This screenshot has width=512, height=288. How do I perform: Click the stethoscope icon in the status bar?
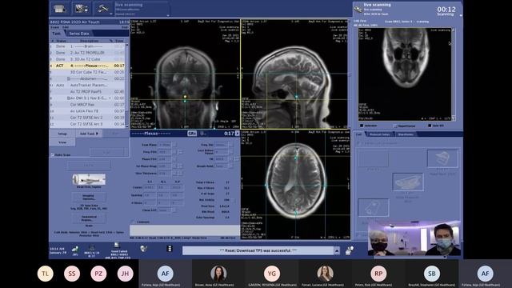[x=143, y=249]
